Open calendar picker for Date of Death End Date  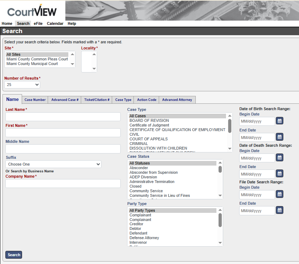(280, 174)
